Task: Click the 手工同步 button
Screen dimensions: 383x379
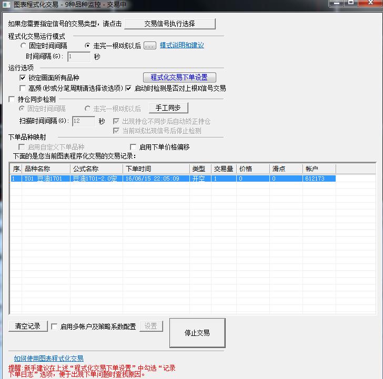Action: pos(168,108)
